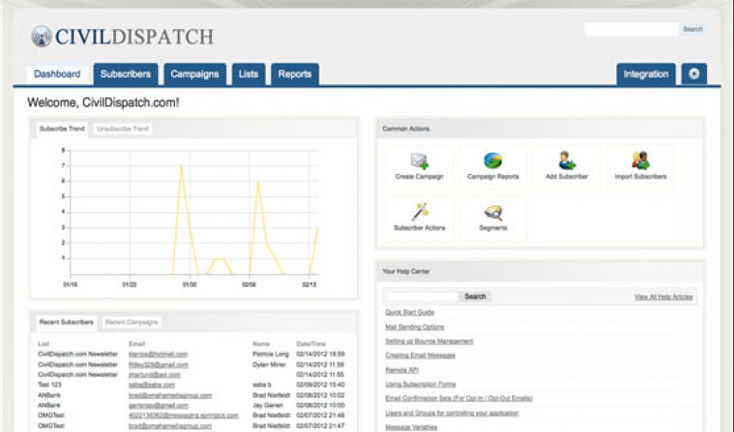
Task: Open Creating Email Messages help link
Action: [420, 356]
